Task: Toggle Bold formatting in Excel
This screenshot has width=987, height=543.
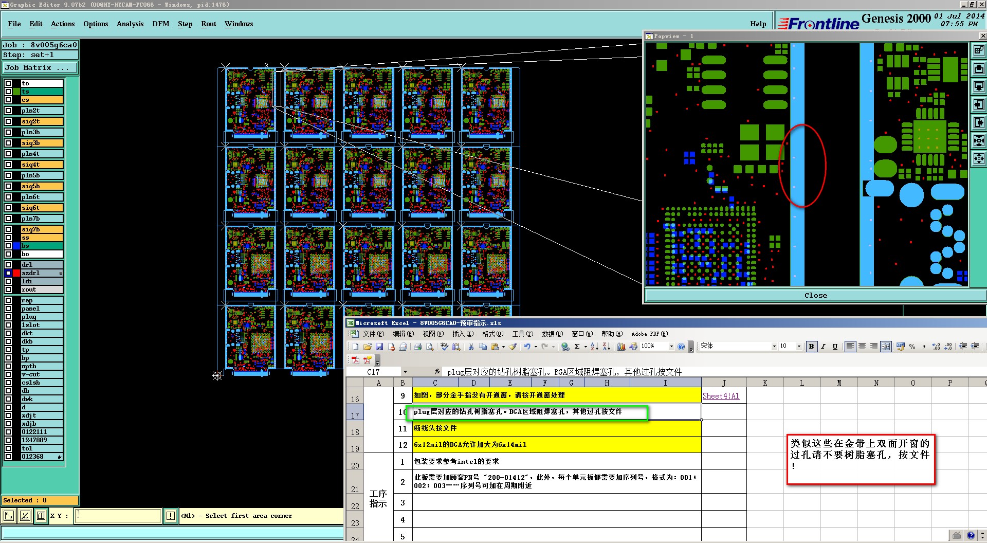Action: click(x=811, y=347)
